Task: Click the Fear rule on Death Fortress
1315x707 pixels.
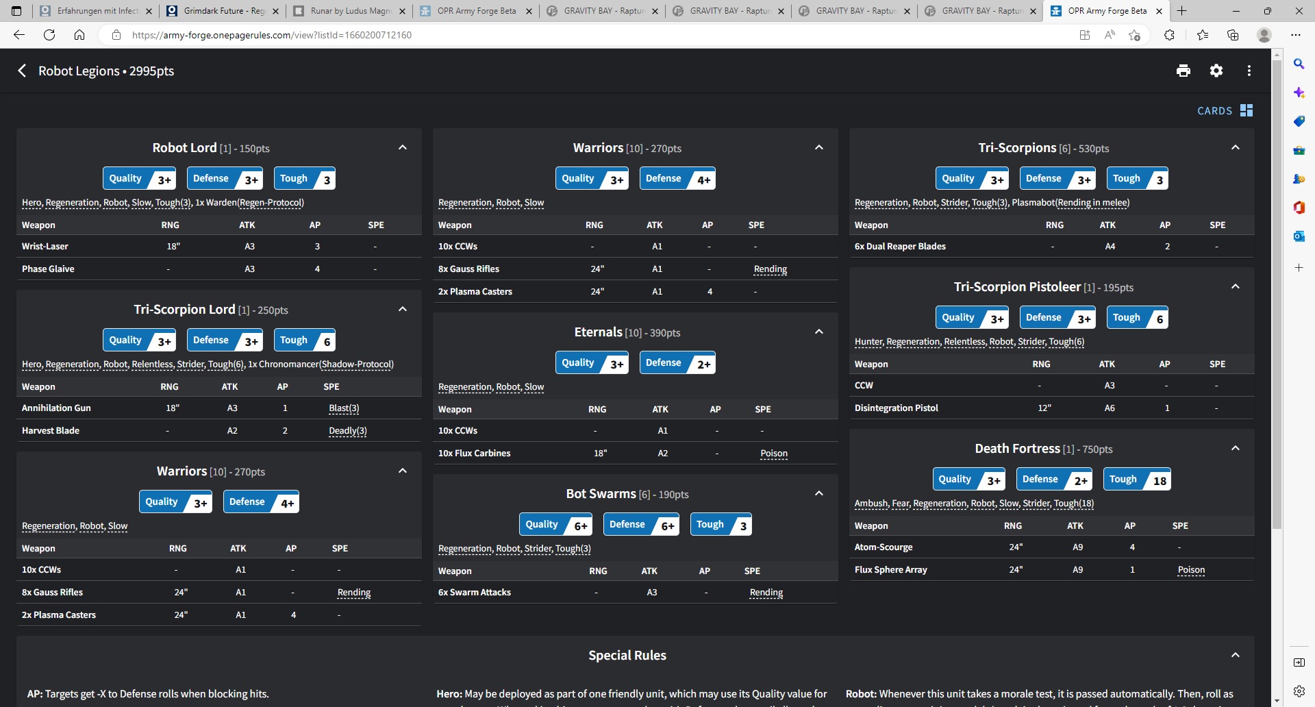Action: point(901,504)
